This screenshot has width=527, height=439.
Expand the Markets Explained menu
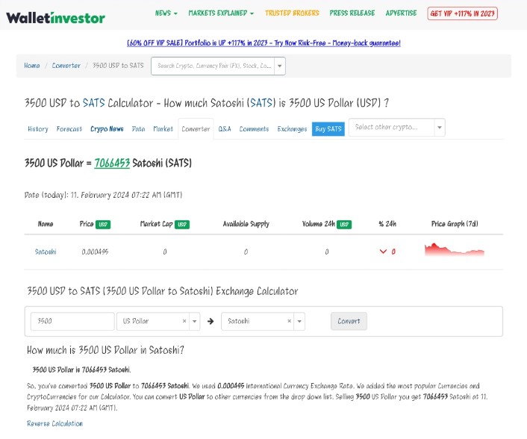(221, 13)
